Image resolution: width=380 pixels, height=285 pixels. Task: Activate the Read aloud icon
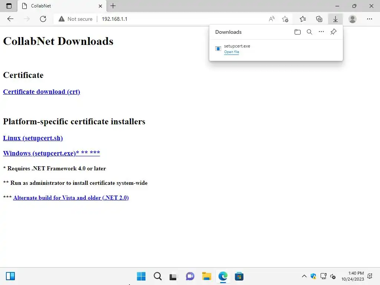[272, 19]
